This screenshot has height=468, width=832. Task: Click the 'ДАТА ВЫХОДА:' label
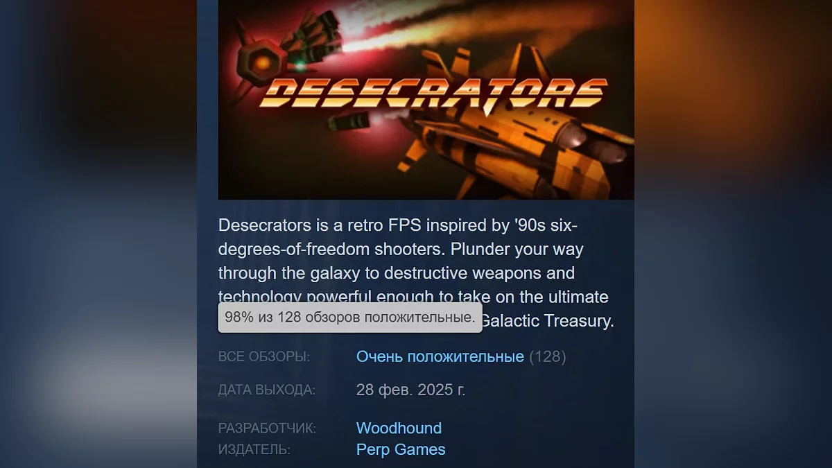pos(267,390)
